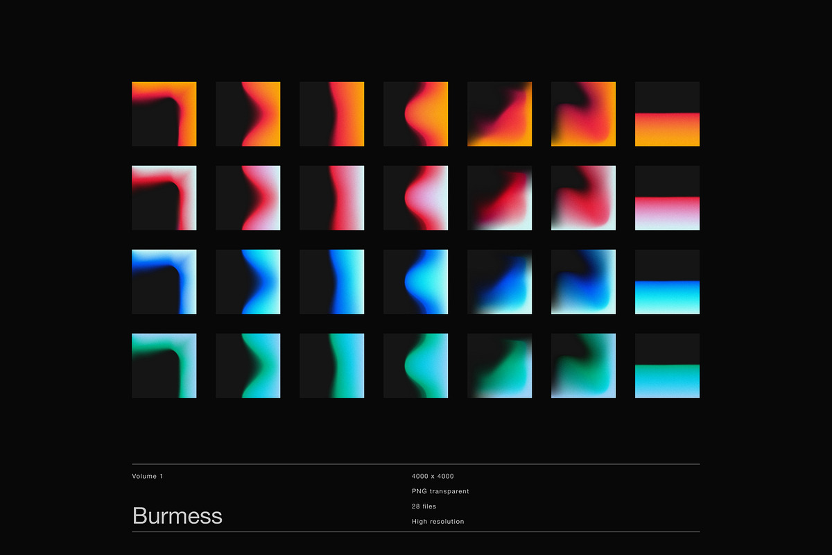This screenshot has height=555, width=832.
Task: Open the green gradient with soft wavy edge
Action: coord(332,366)
